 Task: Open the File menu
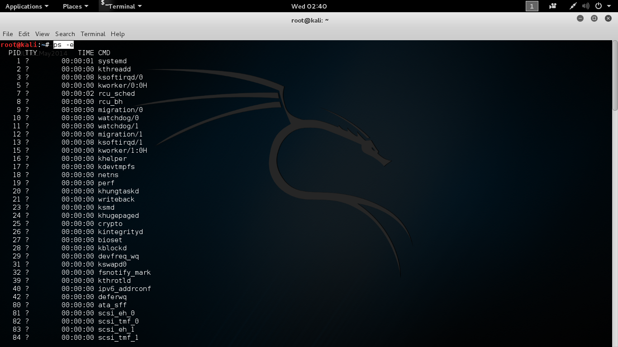coord(8,34)
